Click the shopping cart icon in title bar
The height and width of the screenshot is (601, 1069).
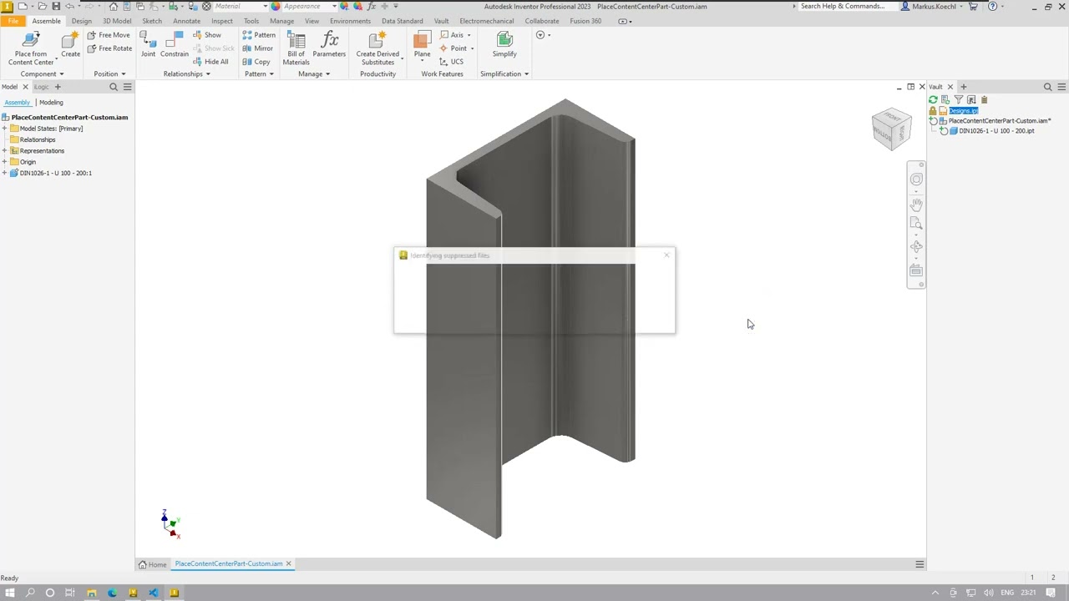[x=973, y=6]
